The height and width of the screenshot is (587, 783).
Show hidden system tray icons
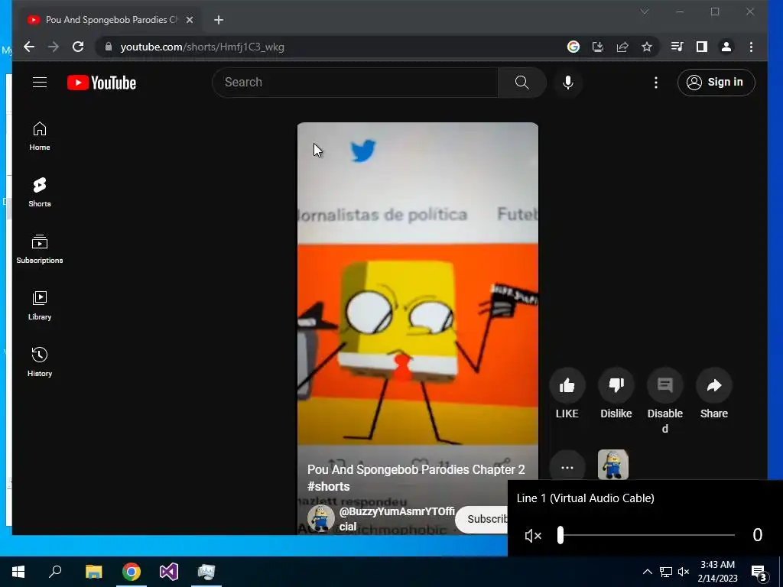647,572
